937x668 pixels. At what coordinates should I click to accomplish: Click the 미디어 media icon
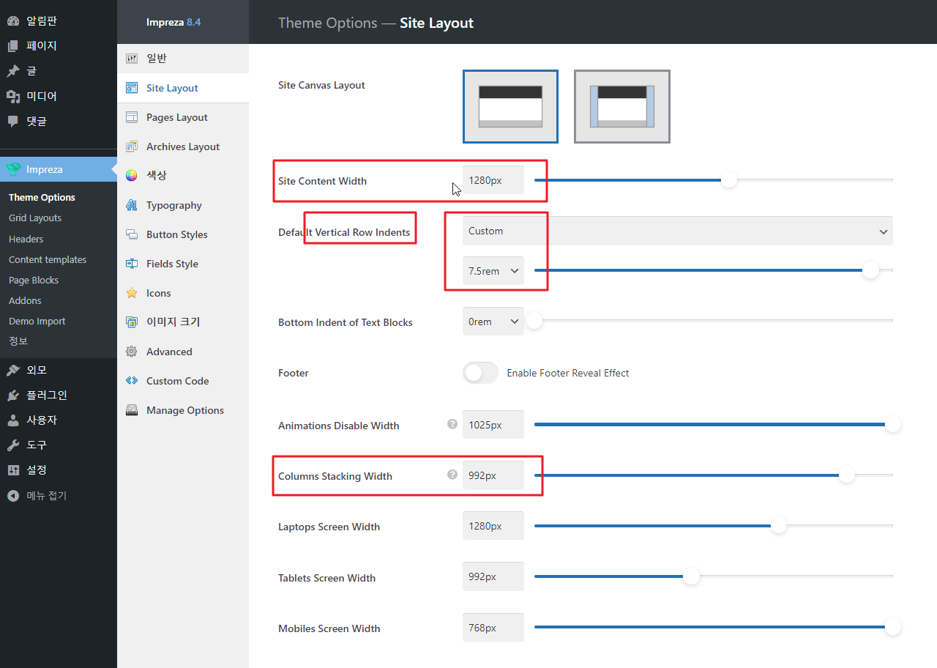[x=13, y=96]
